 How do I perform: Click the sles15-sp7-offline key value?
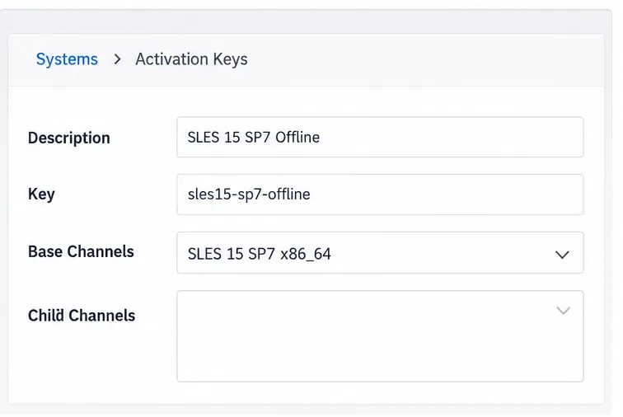click(x=249, y=194)
